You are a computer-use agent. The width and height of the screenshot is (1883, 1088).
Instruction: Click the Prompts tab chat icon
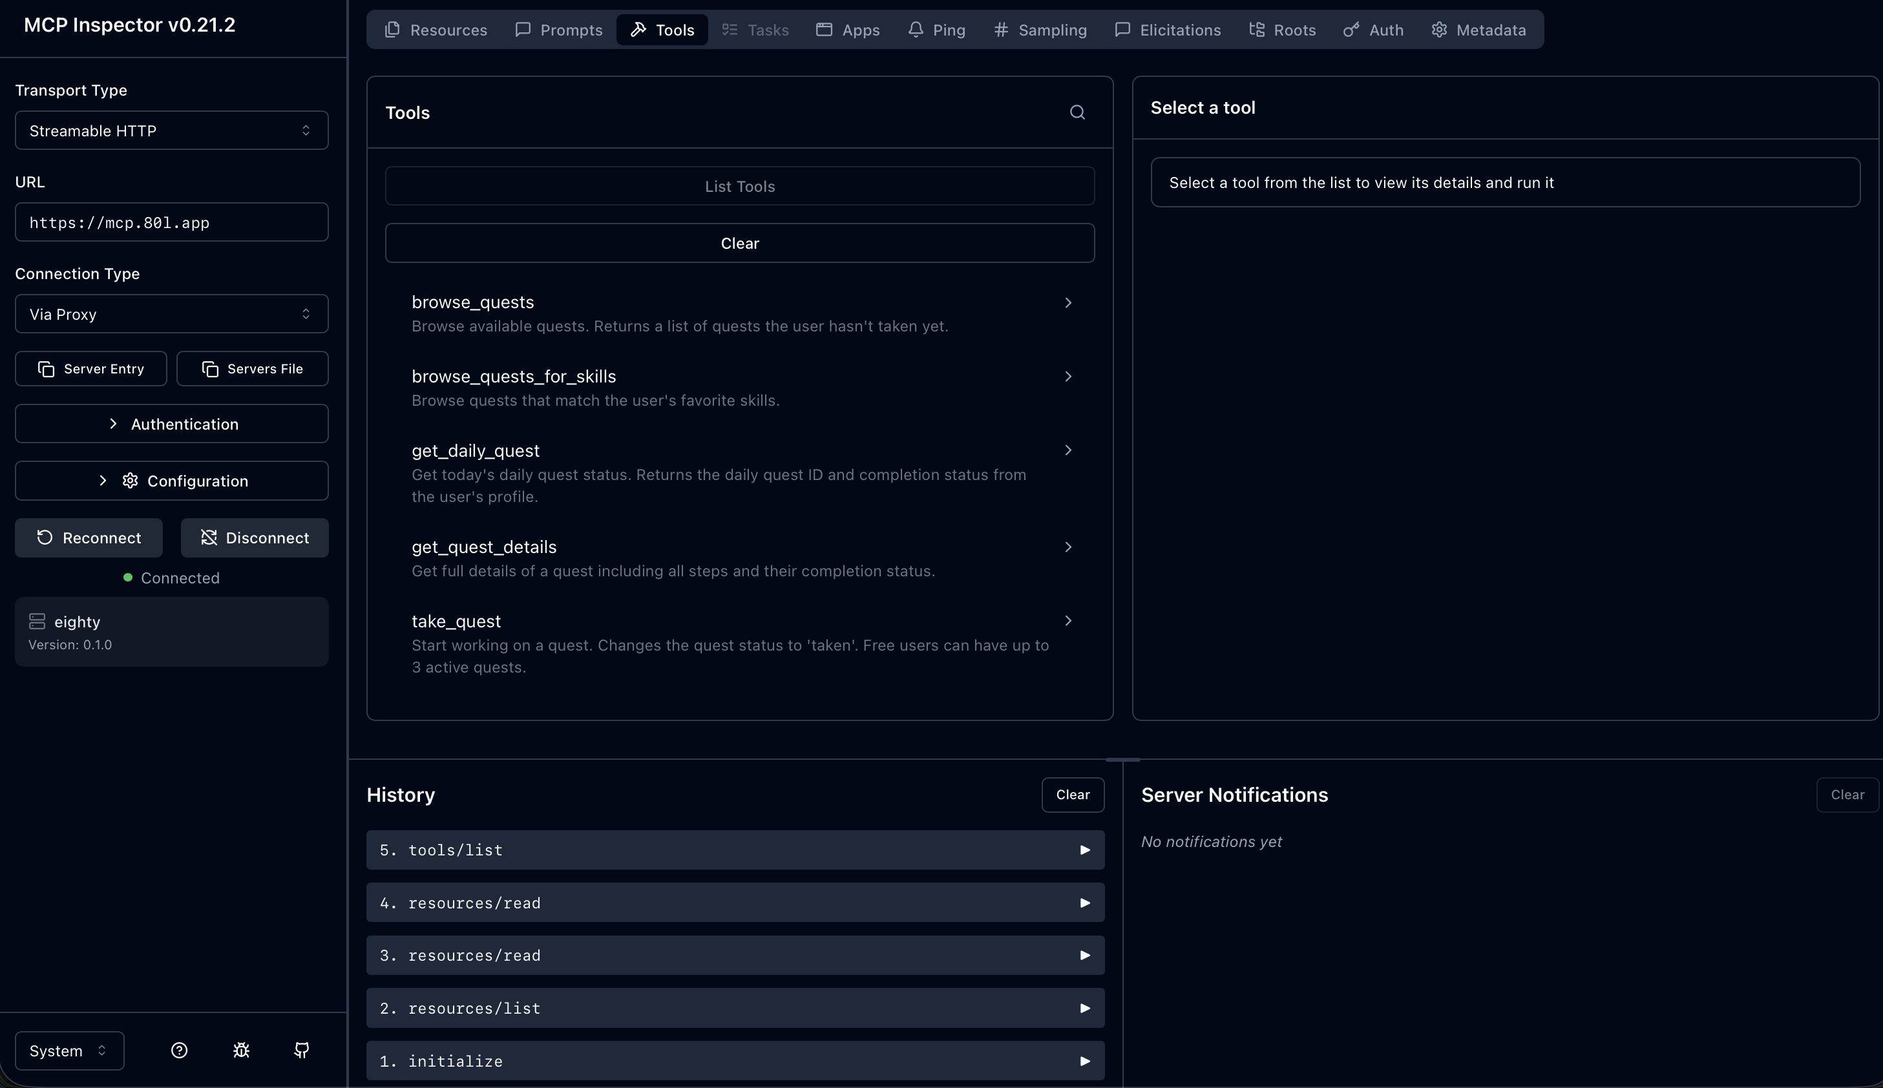point(523,30)
